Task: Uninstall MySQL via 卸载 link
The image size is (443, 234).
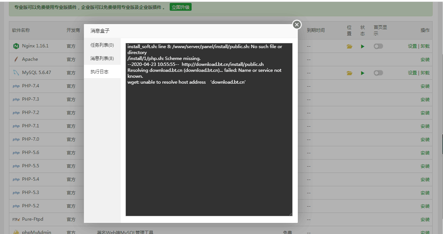Action: tap(425, 73)
